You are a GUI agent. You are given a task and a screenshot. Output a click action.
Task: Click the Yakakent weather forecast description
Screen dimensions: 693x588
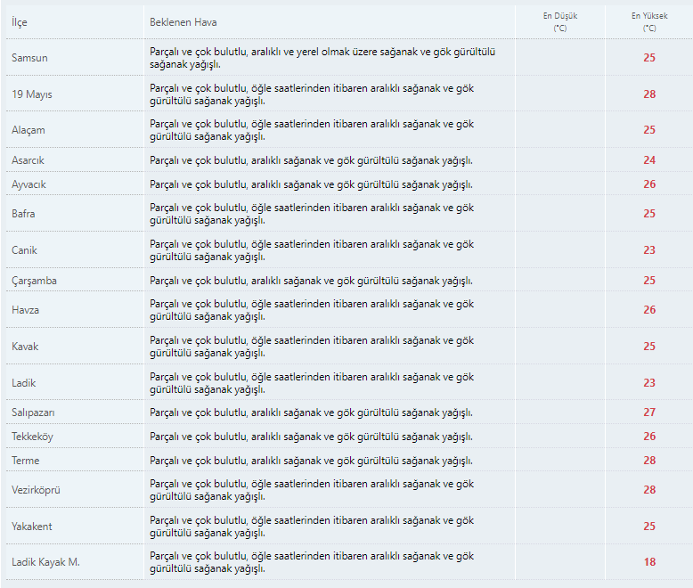click(x=312, y=527)
